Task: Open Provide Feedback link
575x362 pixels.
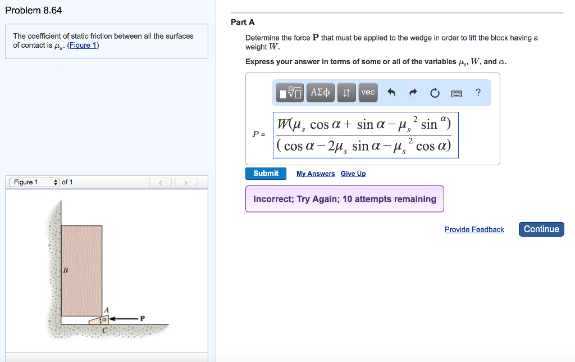Action: 474,229
